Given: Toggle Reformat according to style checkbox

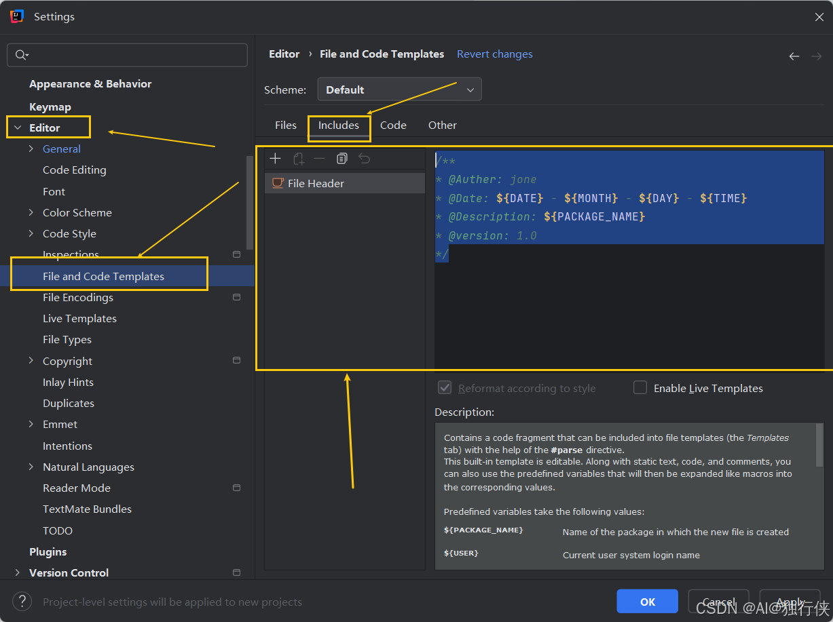Looking at the screenshot, I should pyautogui.click(x=445, y=388).
